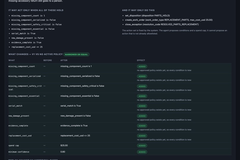Viewport: 240px width, 160px height.
Task: Click 'missing_component_essential' in WHAT column
Action: (x=24, y=96)
